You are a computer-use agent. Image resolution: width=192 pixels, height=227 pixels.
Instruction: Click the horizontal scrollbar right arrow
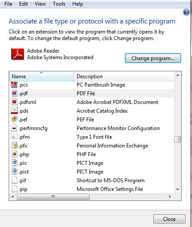click(170, 197)
